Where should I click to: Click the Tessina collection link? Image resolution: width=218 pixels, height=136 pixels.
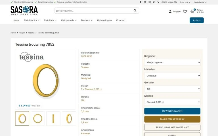pyautogui.click(x=85, y=67)
